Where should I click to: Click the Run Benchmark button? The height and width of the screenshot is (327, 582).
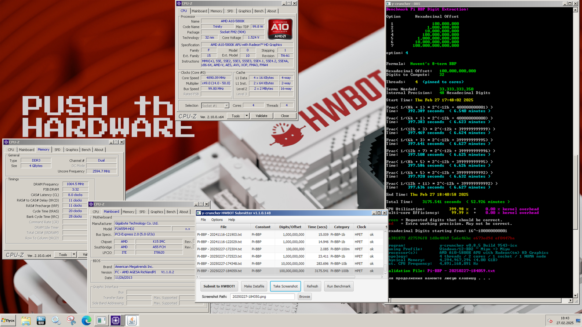[x=339, y=286]
